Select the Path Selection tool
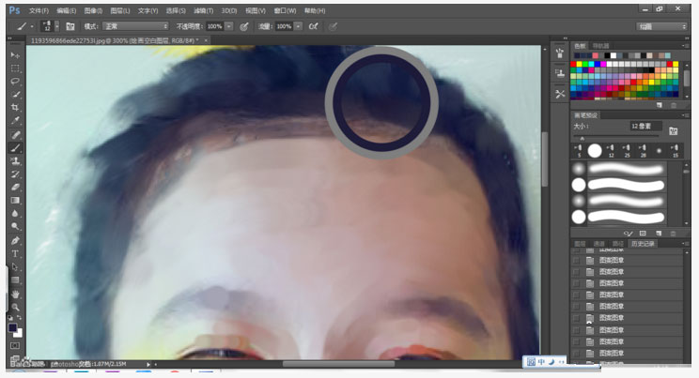The width and height of the screenshot is (699, 378). [x=15, y=267]
